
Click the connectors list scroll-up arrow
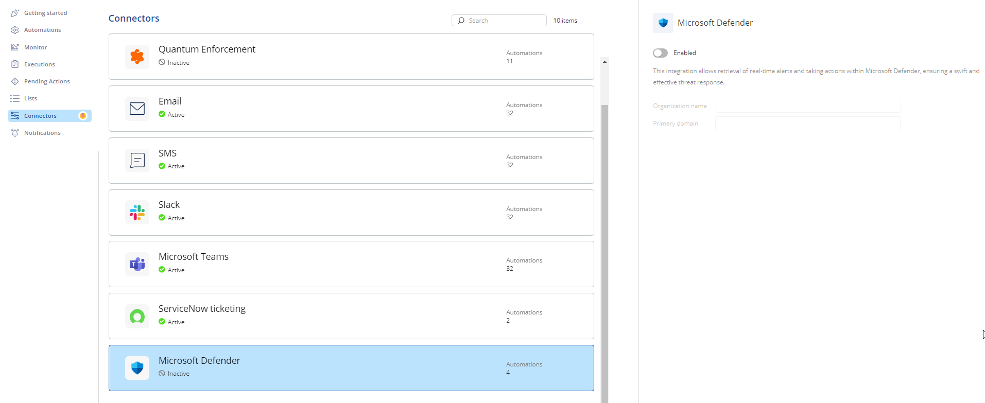[x=604, y=61]
